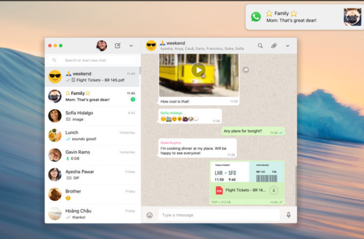Click the WhatsApp logo in the notification
Image resolution: width=364 pixels, height=239 pixels.
[x=256, y=17]
